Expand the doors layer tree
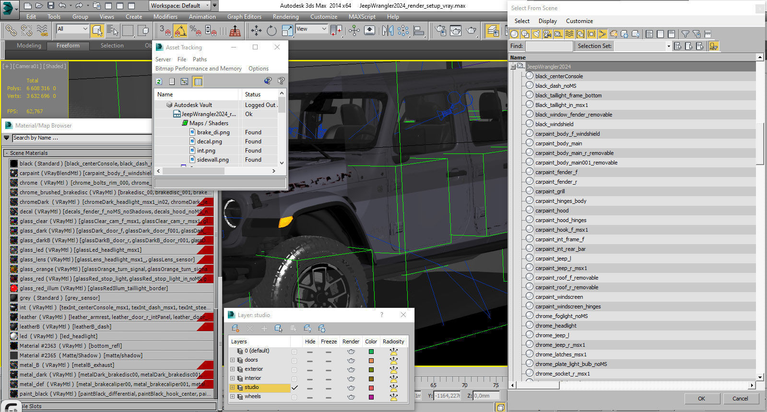This screenshot has width=767, height=412. click(x=233, y=360)
